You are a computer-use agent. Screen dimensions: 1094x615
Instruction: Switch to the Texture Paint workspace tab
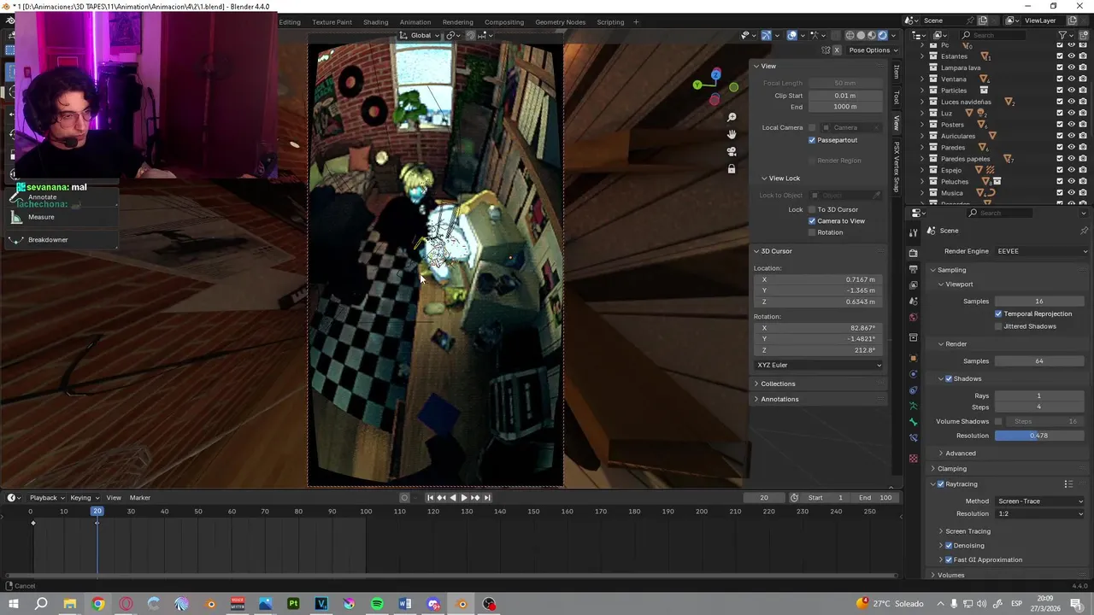pyautogui.click(x=332, y=22)
